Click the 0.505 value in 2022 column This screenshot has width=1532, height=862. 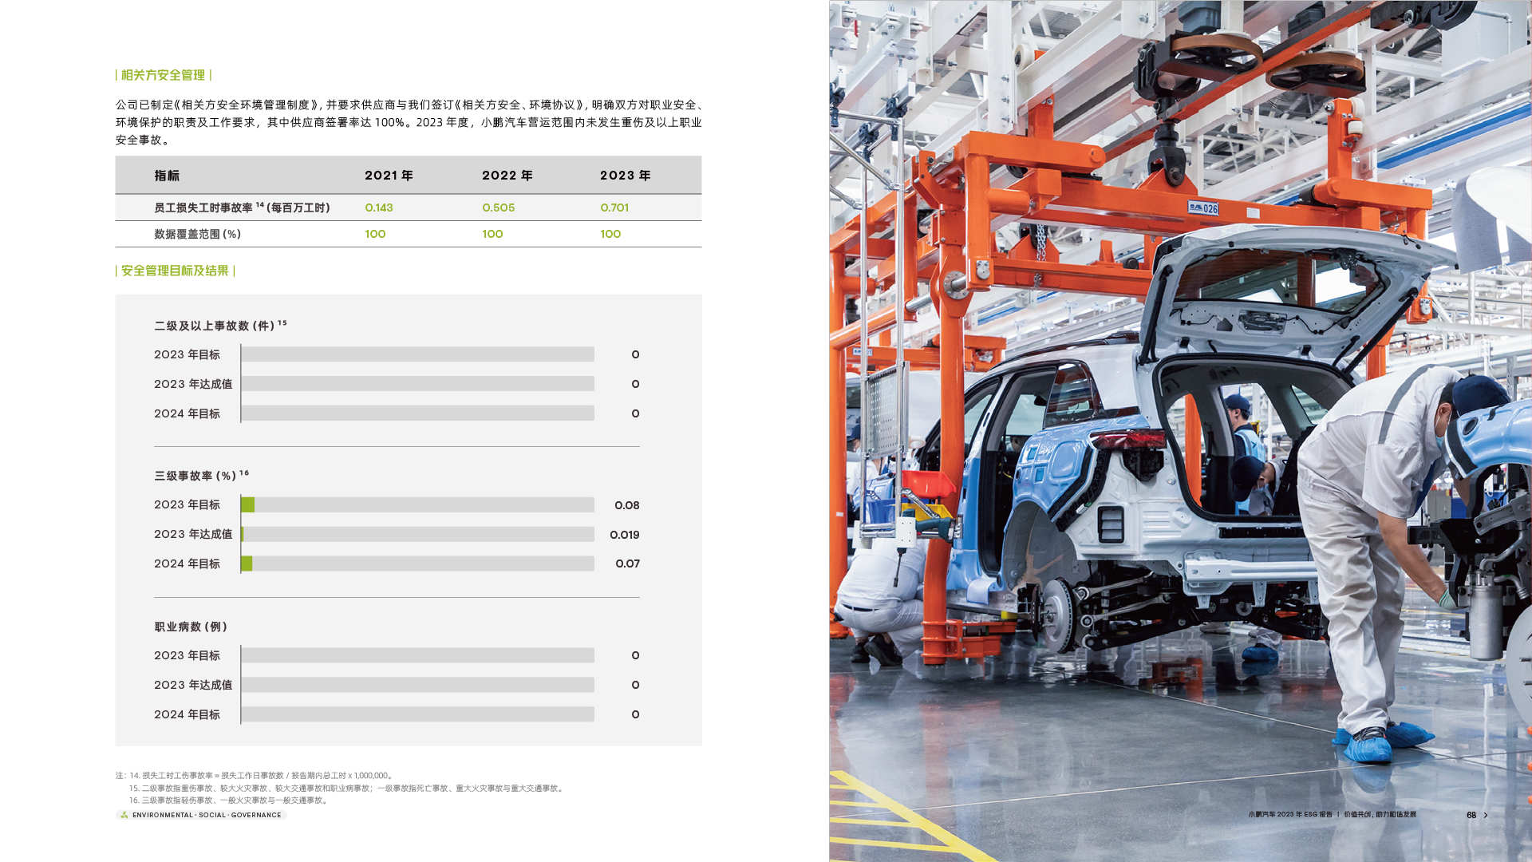(x=498, y=208)
